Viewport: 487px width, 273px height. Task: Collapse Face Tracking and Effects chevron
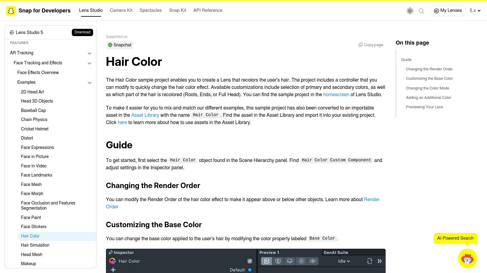point(89,63)
